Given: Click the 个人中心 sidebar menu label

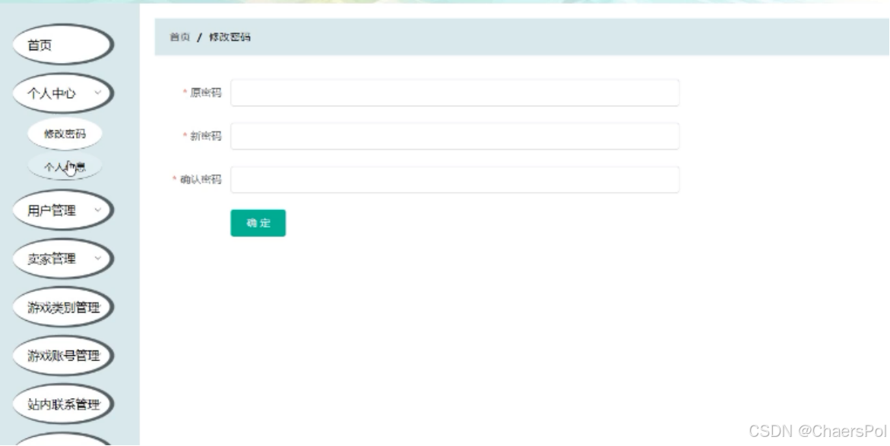Looking at the screenshot, I should 51,93.
